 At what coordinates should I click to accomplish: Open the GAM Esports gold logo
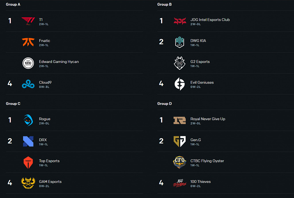tap(28, 183)
